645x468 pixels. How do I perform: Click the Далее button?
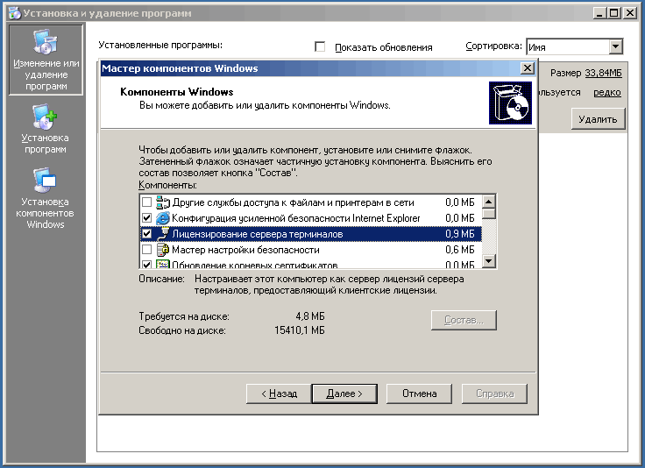(x=344, y=394)
